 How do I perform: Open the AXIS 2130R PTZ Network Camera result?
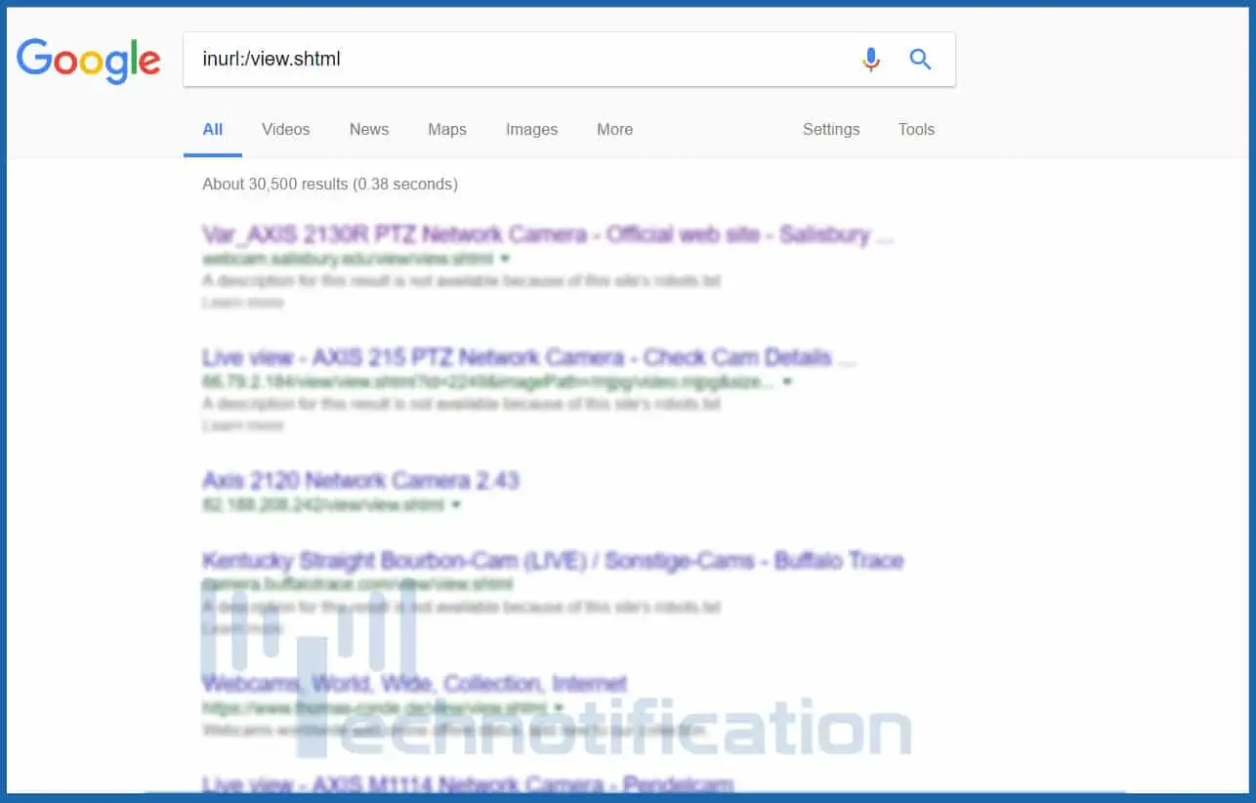point(548,235)
